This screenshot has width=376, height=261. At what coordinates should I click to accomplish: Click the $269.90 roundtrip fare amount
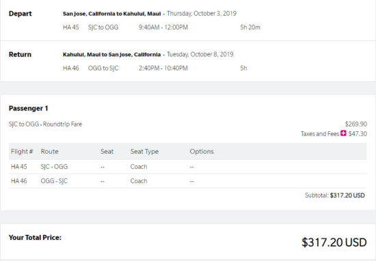[356, 124]
